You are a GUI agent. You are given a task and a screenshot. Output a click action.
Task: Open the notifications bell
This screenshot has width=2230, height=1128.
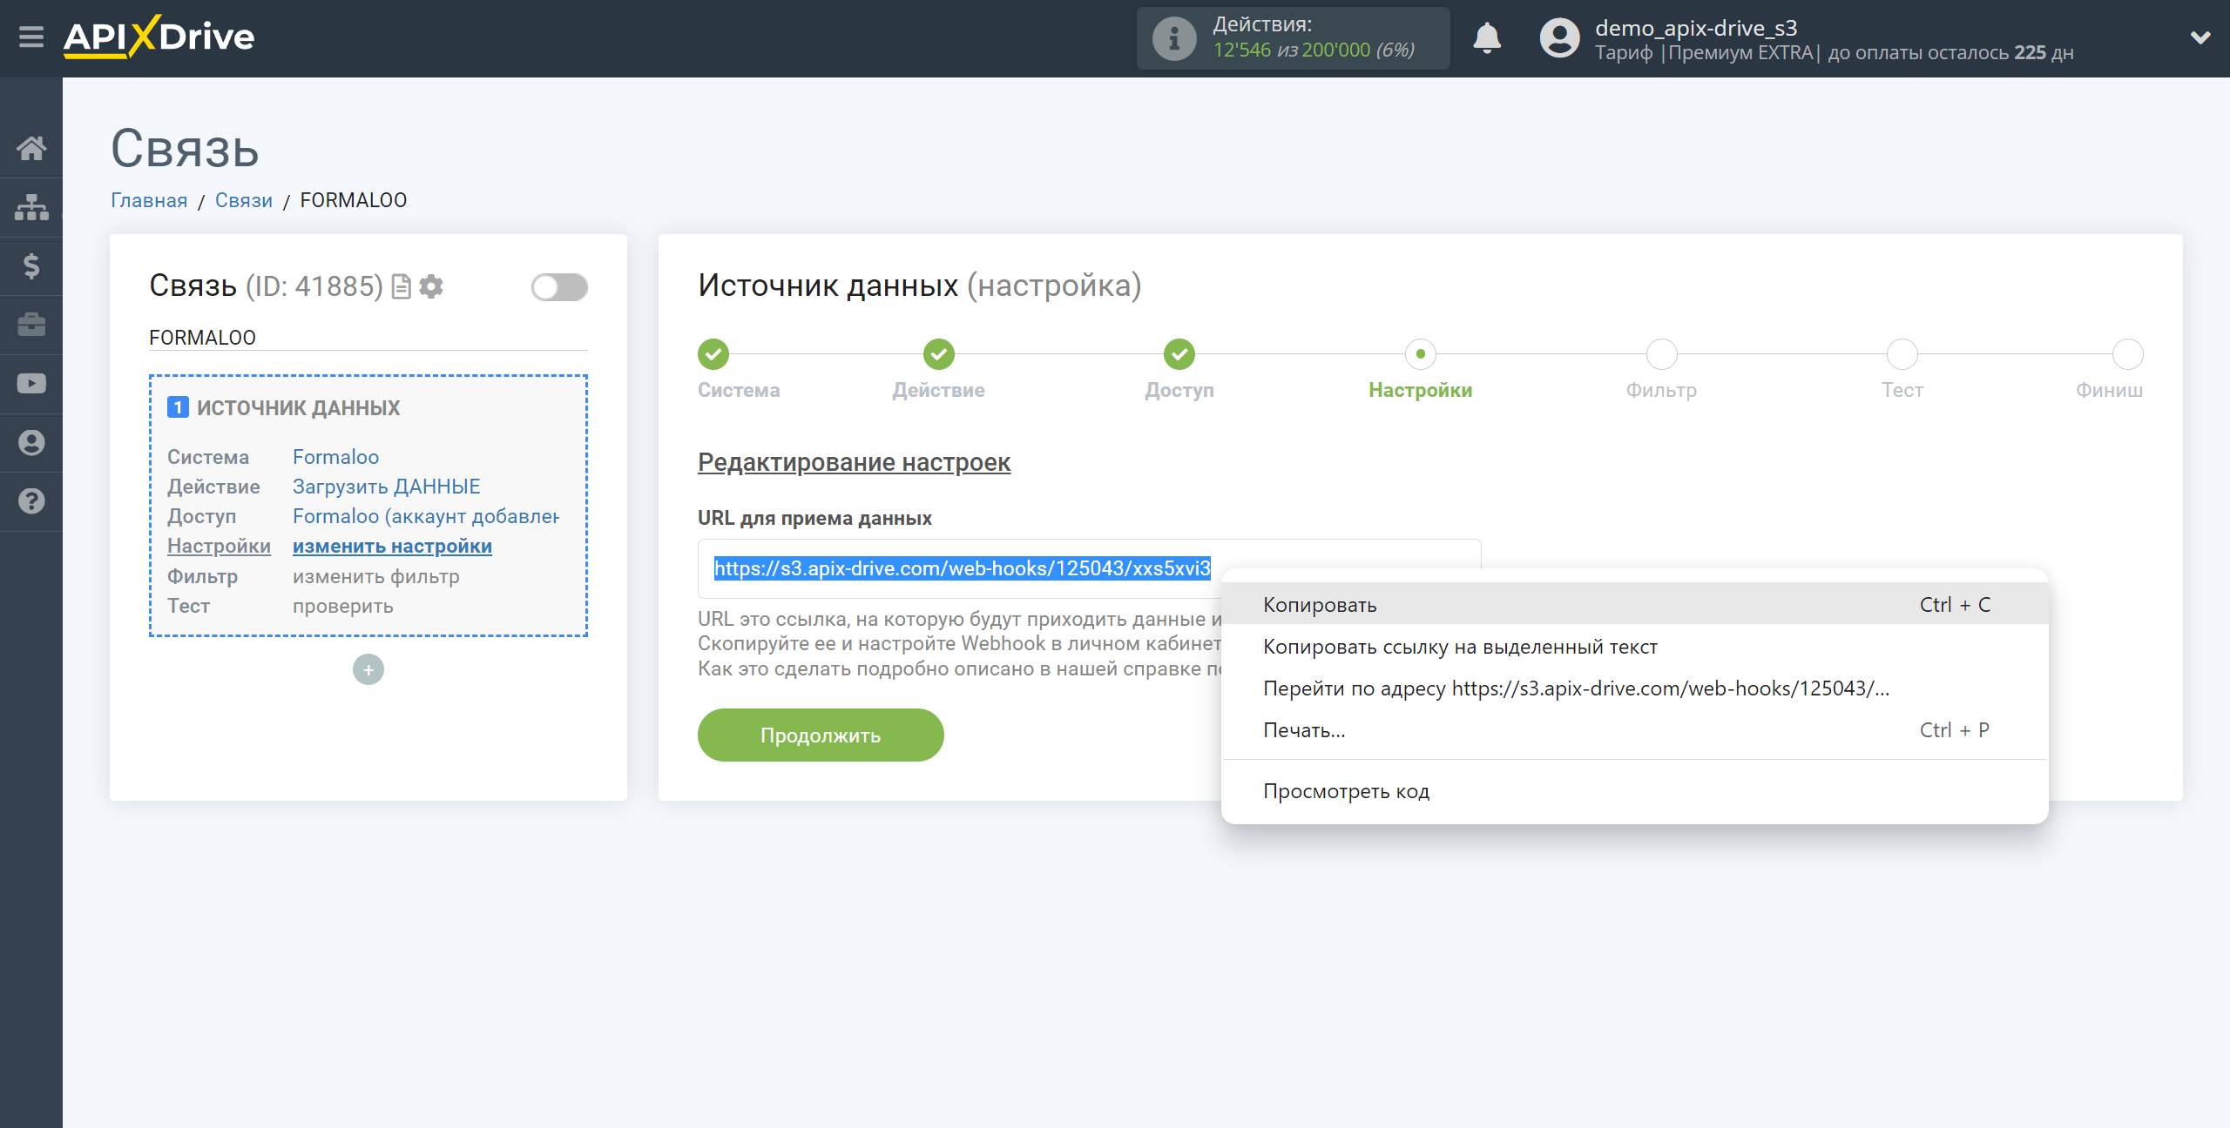pos(1487,38)
